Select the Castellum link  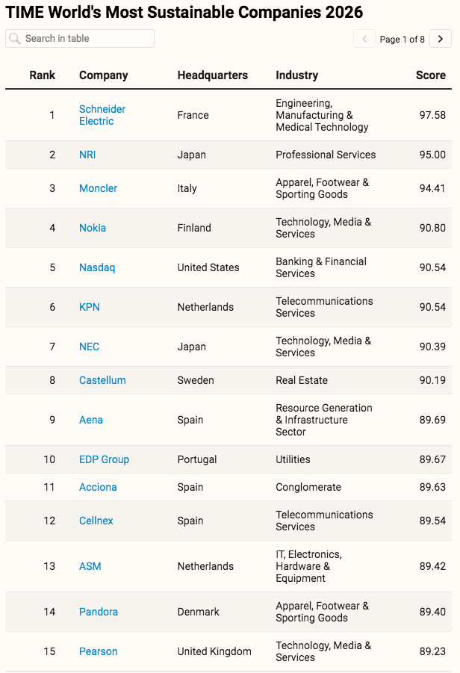tap(102, 380)
